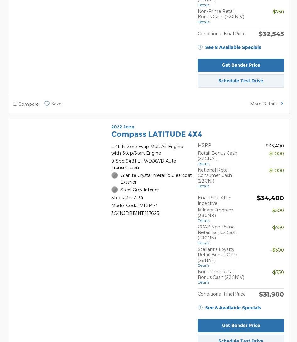This screenshot has width=297, height=342.
Task: Click the Steel Grey interior swatch
Action: pyautogui.click(x=114, y=190)
